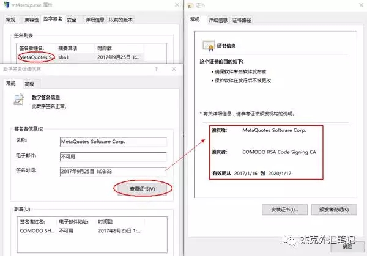Select the 数字签名 tab

53,19
